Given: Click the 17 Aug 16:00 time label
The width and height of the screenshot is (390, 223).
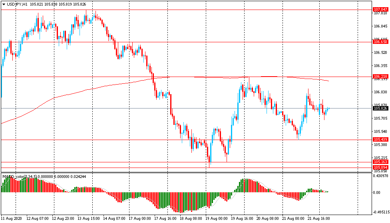Looking at the screenshot, I should click(x=165, y=219).
